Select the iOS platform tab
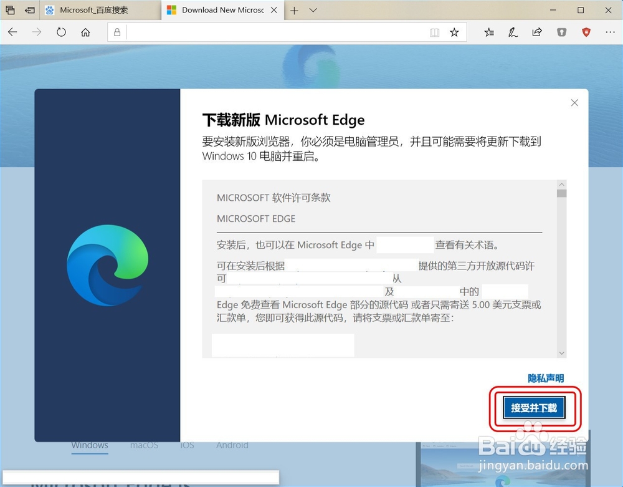623x487 pixels. 187,445
